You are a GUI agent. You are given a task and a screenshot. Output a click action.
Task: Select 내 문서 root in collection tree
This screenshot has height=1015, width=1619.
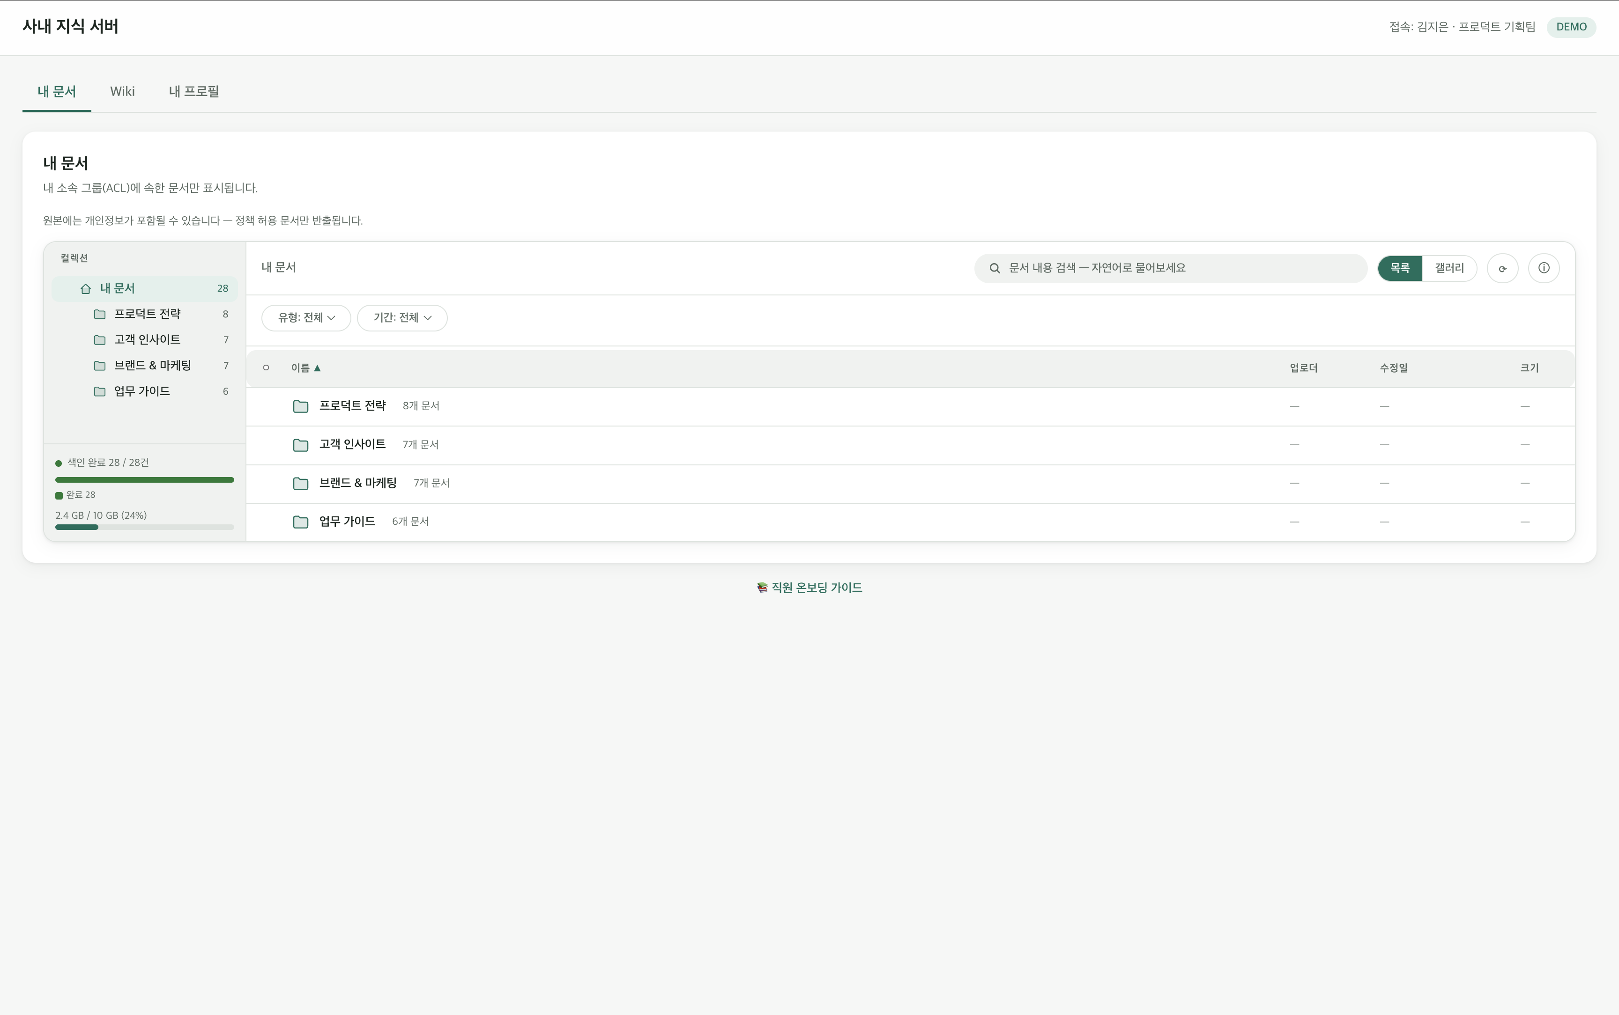tap(144, 289)
